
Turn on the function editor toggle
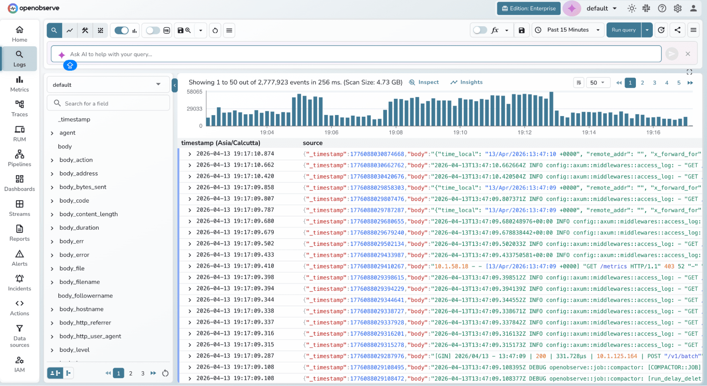pyautogui.click(x=480, y=30)
